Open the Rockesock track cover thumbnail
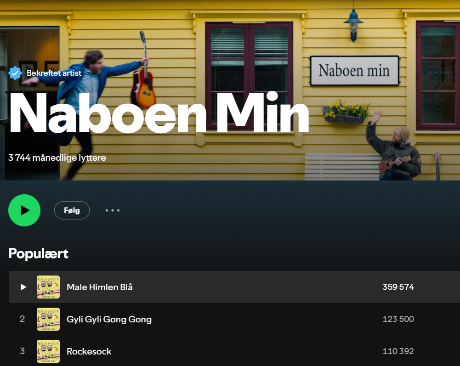 coord(48,351)
